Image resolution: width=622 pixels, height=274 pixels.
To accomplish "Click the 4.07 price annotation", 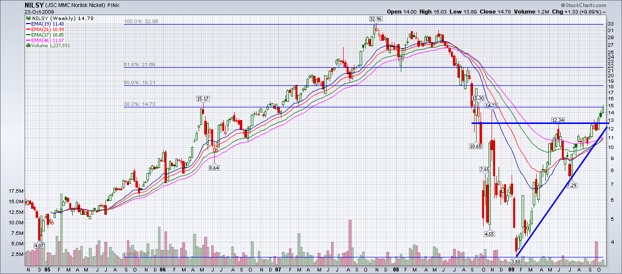I will coord(39,245).
